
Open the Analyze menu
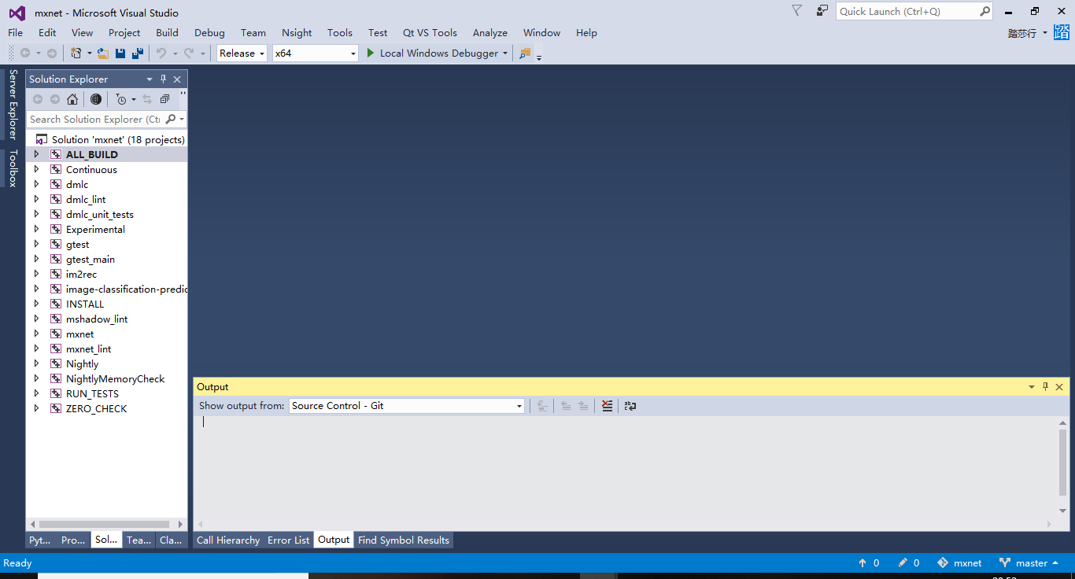489,32
